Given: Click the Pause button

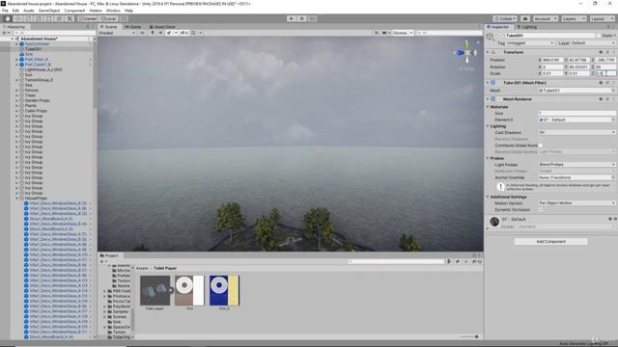Looking at the screenshot, I should [302, 18].
